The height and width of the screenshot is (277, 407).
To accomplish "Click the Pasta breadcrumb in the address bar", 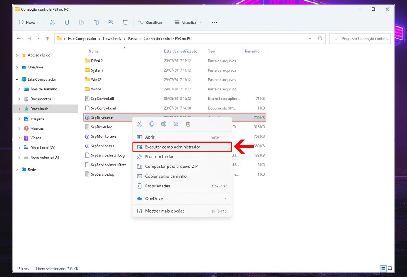I will [132, 39].
